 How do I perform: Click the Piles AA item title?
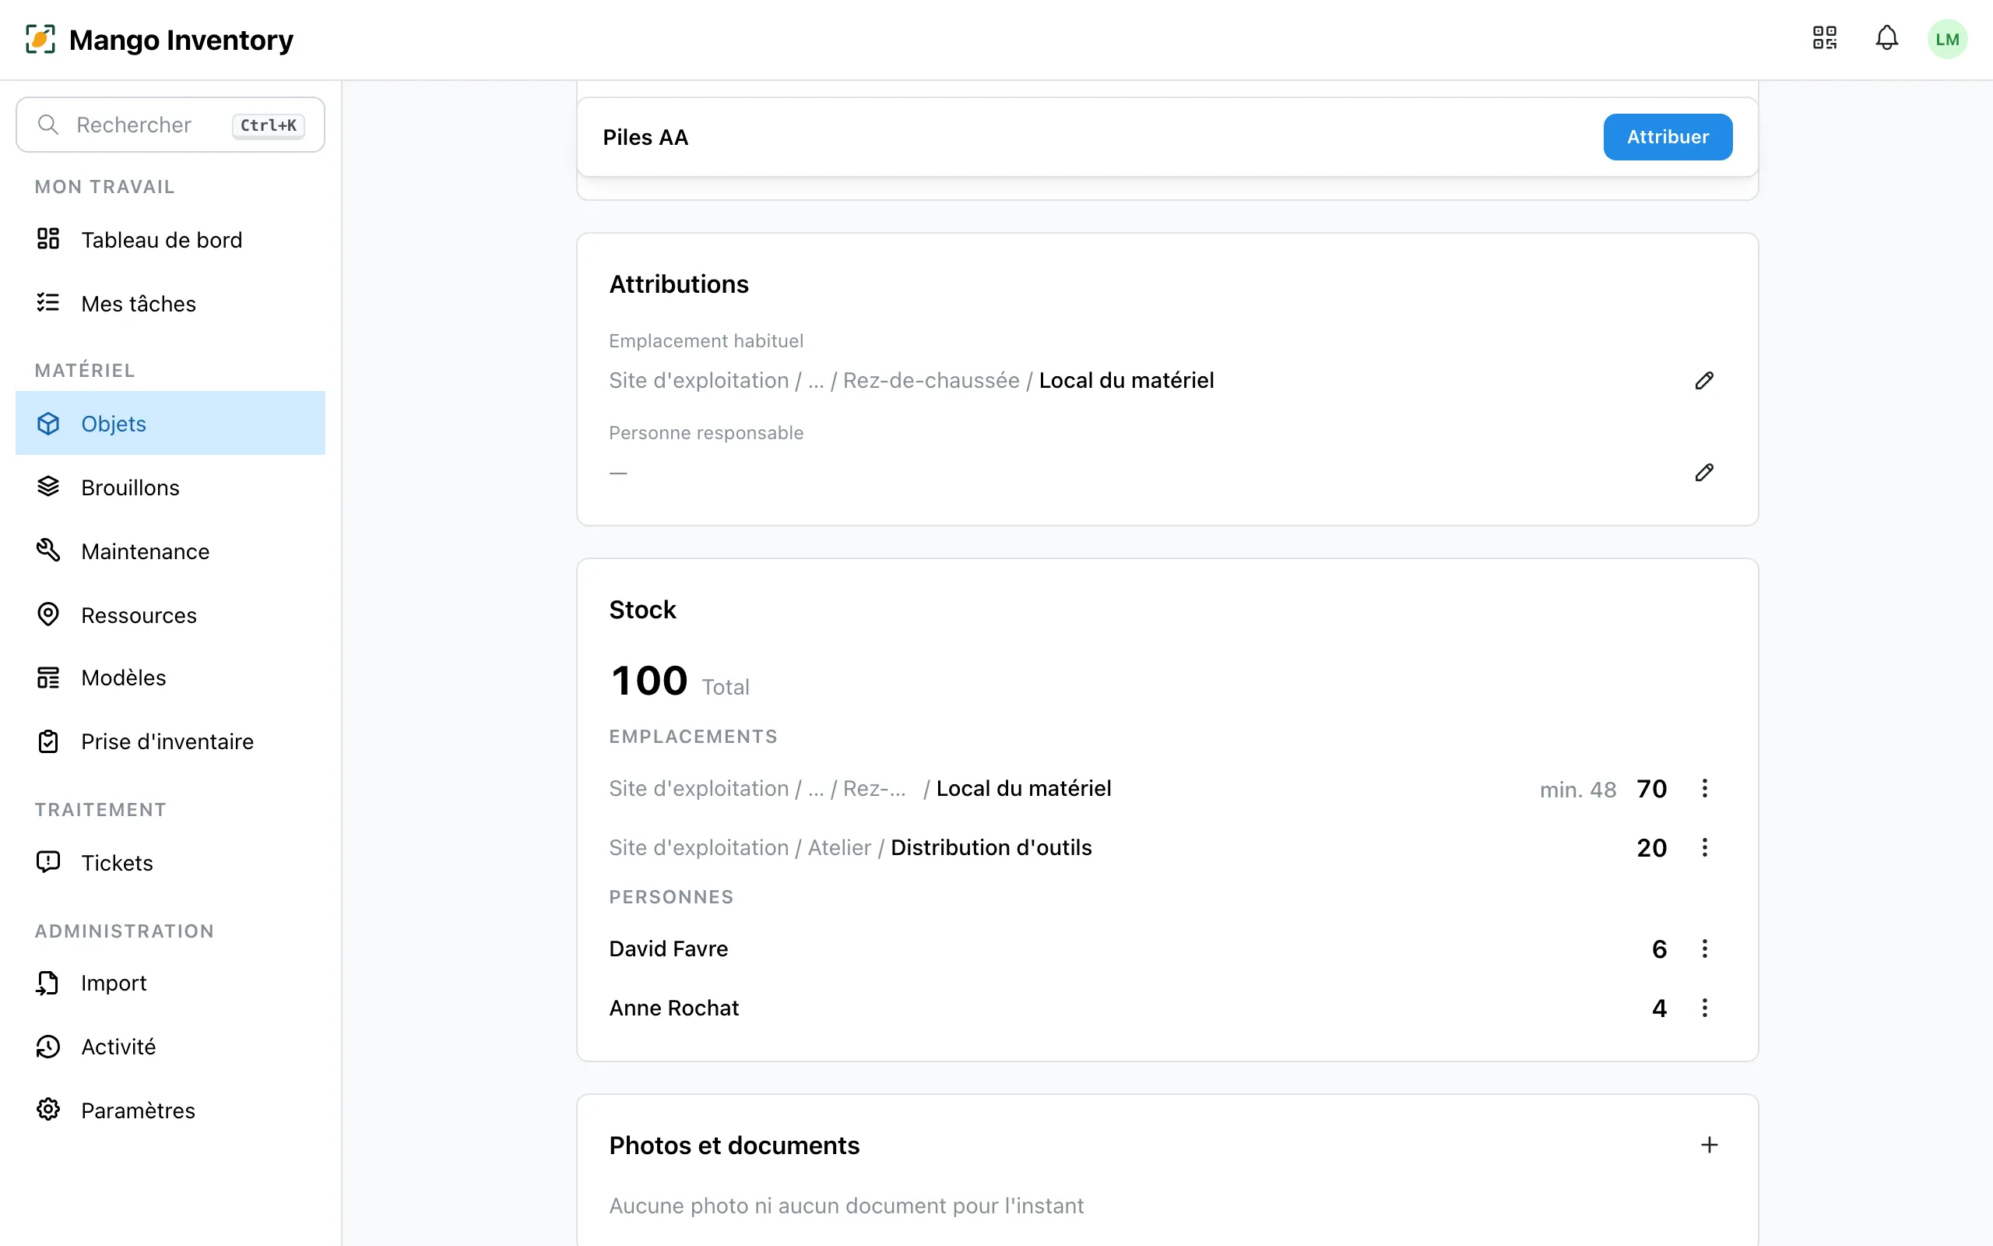click(645, 138)
